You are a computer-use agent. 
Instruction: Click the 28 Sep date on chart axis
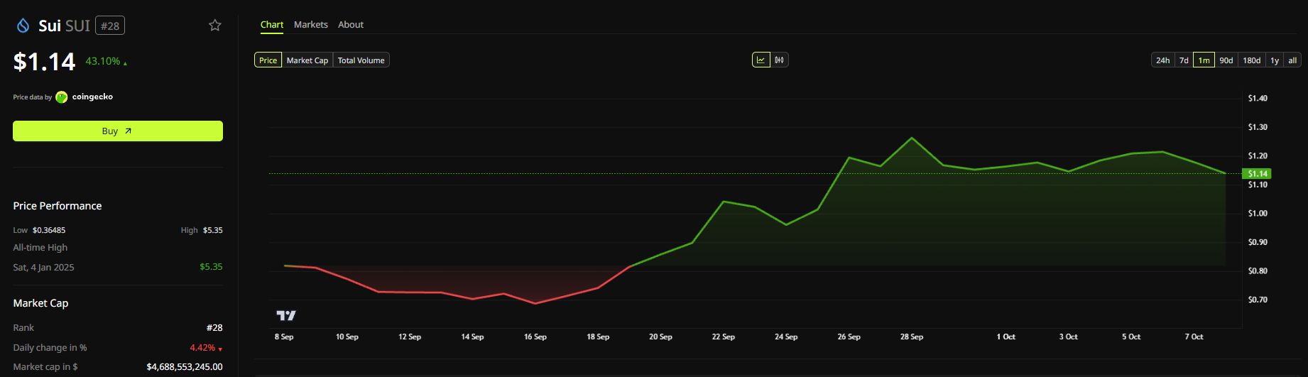[x=912, y=337]
